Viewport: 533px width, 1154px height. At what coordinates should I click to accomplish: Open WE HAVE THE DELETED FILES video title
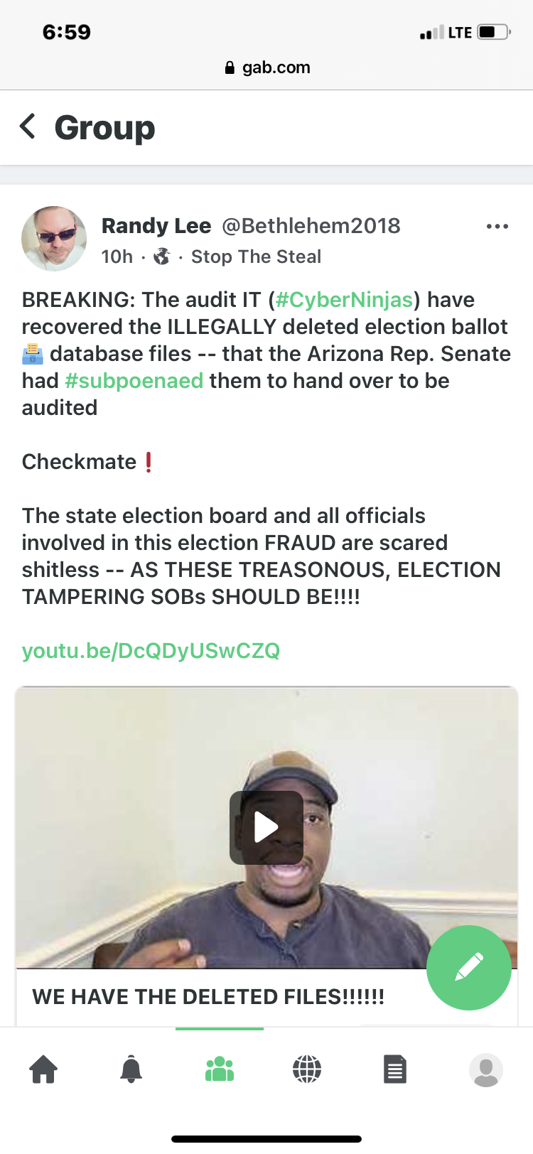point(208,997)
